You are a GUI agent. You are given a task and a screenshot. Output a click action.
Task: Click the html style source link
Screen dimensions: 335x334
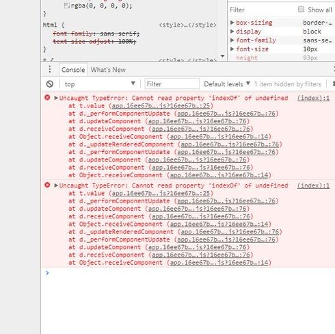pos(187,25)
